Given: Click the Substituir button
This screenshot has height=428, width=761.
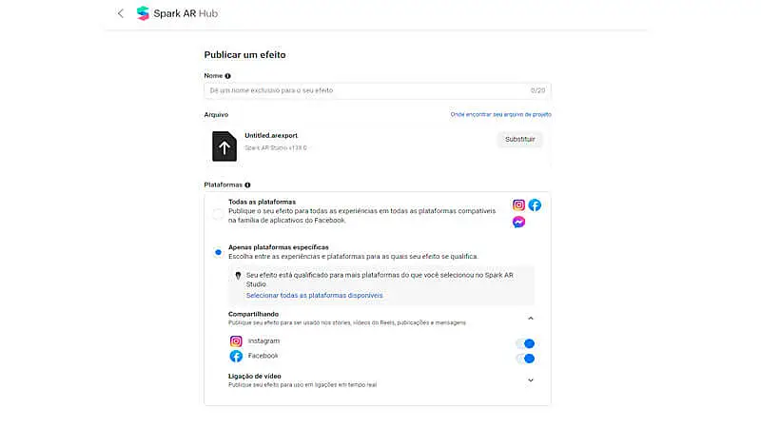Looking at the screenshot, I should 519,139.
